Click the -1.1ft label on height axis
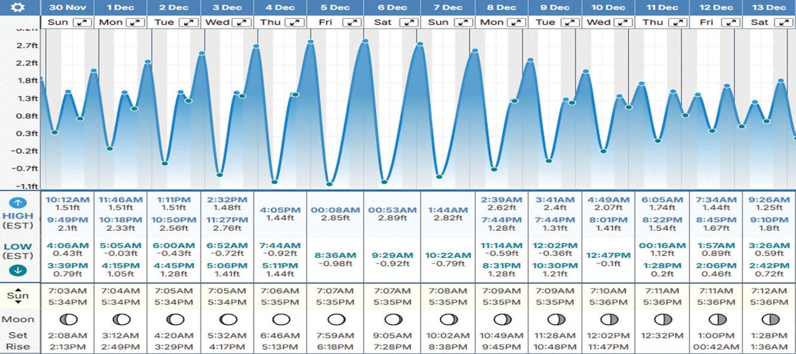 click(x=27, y=186)
